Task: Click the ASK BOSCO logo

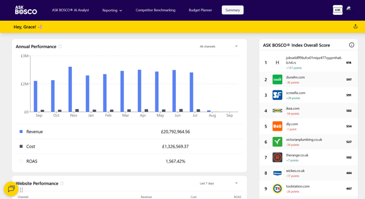Action: point(26,10)
